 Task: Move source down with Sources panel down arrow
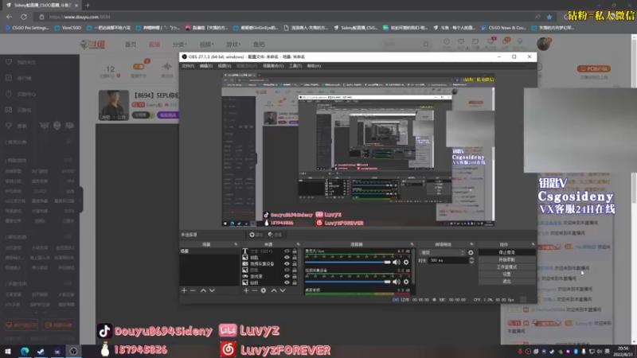[283, 290]
